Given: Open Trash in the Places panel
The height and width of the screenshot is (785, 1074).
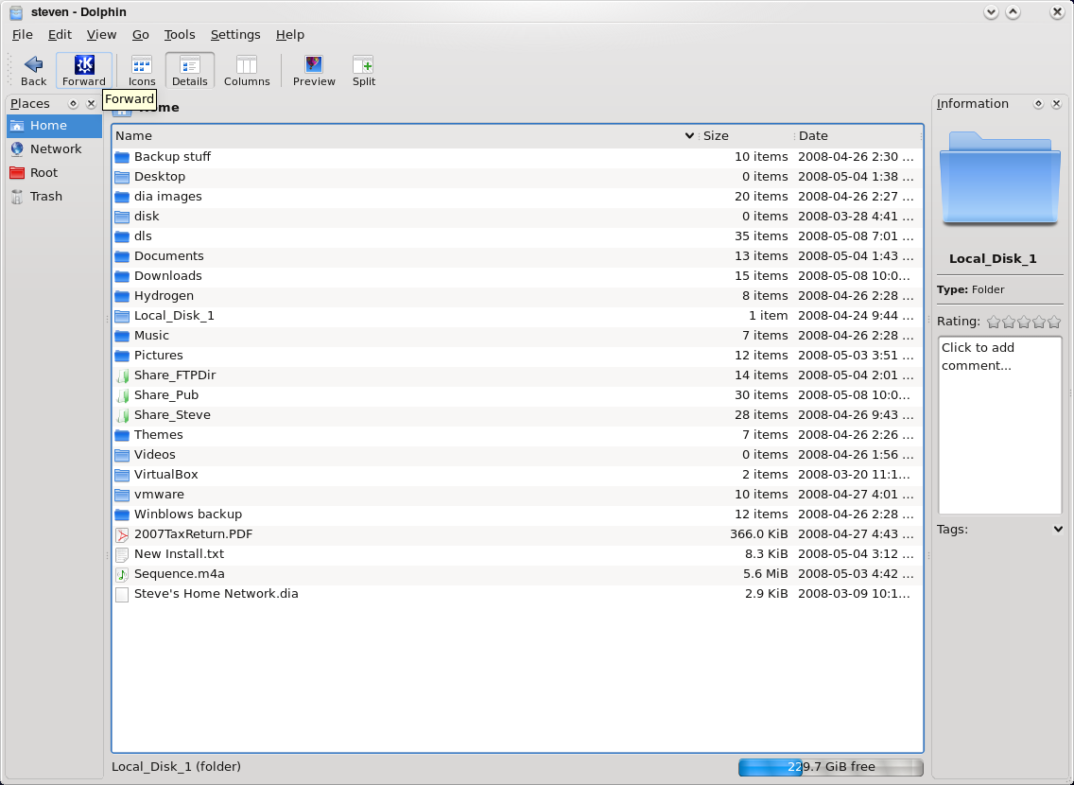Looking at the screenshot, I should [45, 197].
